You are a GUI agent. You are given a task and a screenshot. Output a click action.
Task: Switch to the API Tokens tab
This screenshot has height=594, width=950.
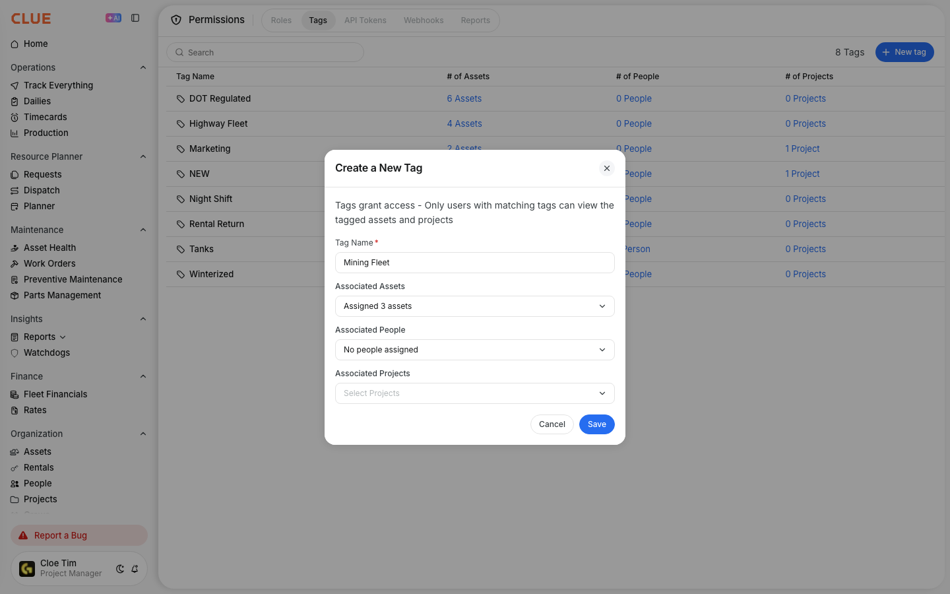point(365,20)
